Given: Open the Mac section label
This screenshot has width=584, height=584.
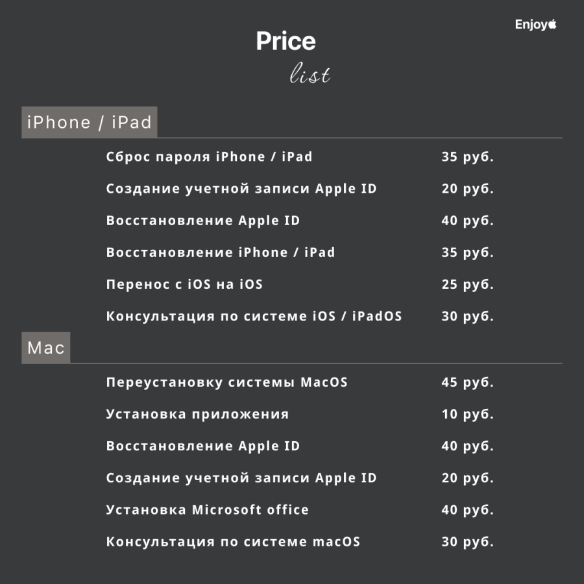Looking at the screenshot, I should 46,348.
